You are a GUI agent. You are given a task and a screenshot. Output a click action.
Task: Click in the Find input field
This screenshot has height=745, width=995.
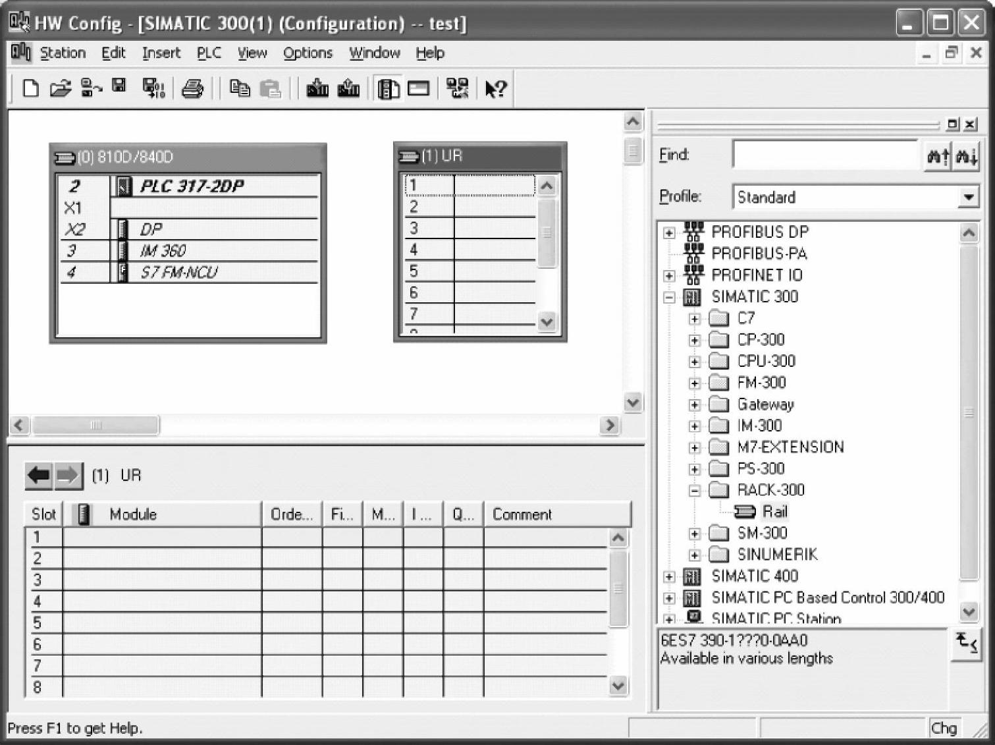coord(825,155)
